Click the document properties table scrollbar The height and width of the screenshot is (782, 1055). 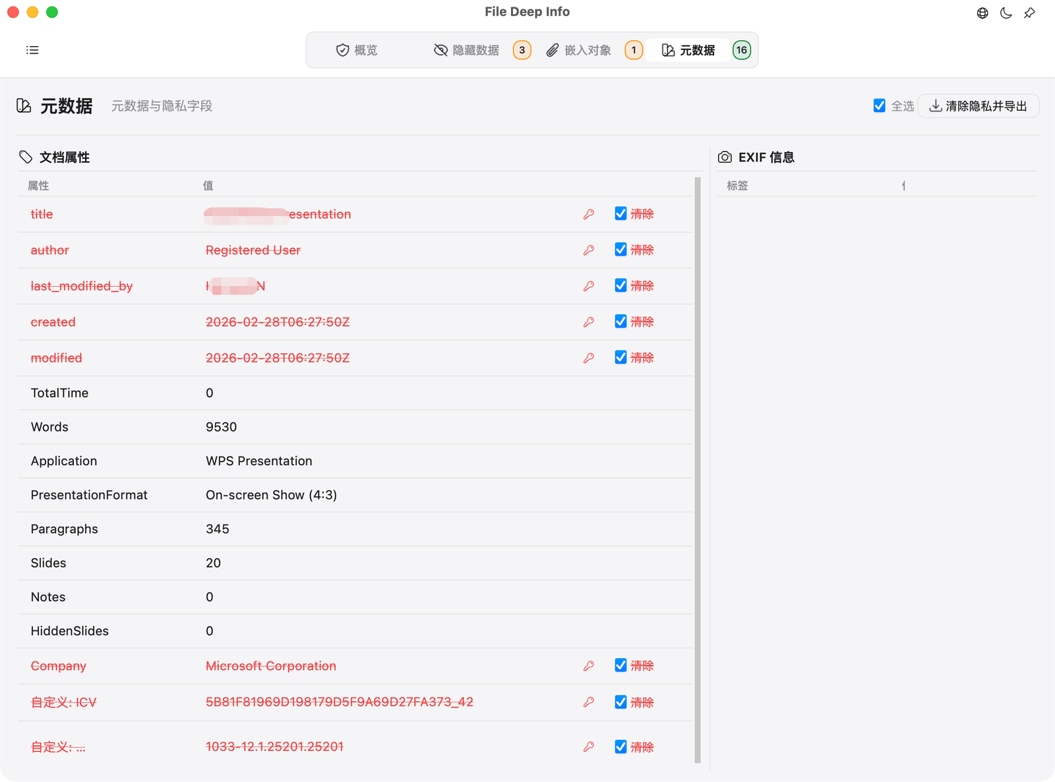point(698,470)
